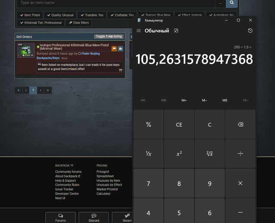The width and height of the screenshot is (275, 223).
Task: Remove the Australium: No filter
Action: point(221,14)
